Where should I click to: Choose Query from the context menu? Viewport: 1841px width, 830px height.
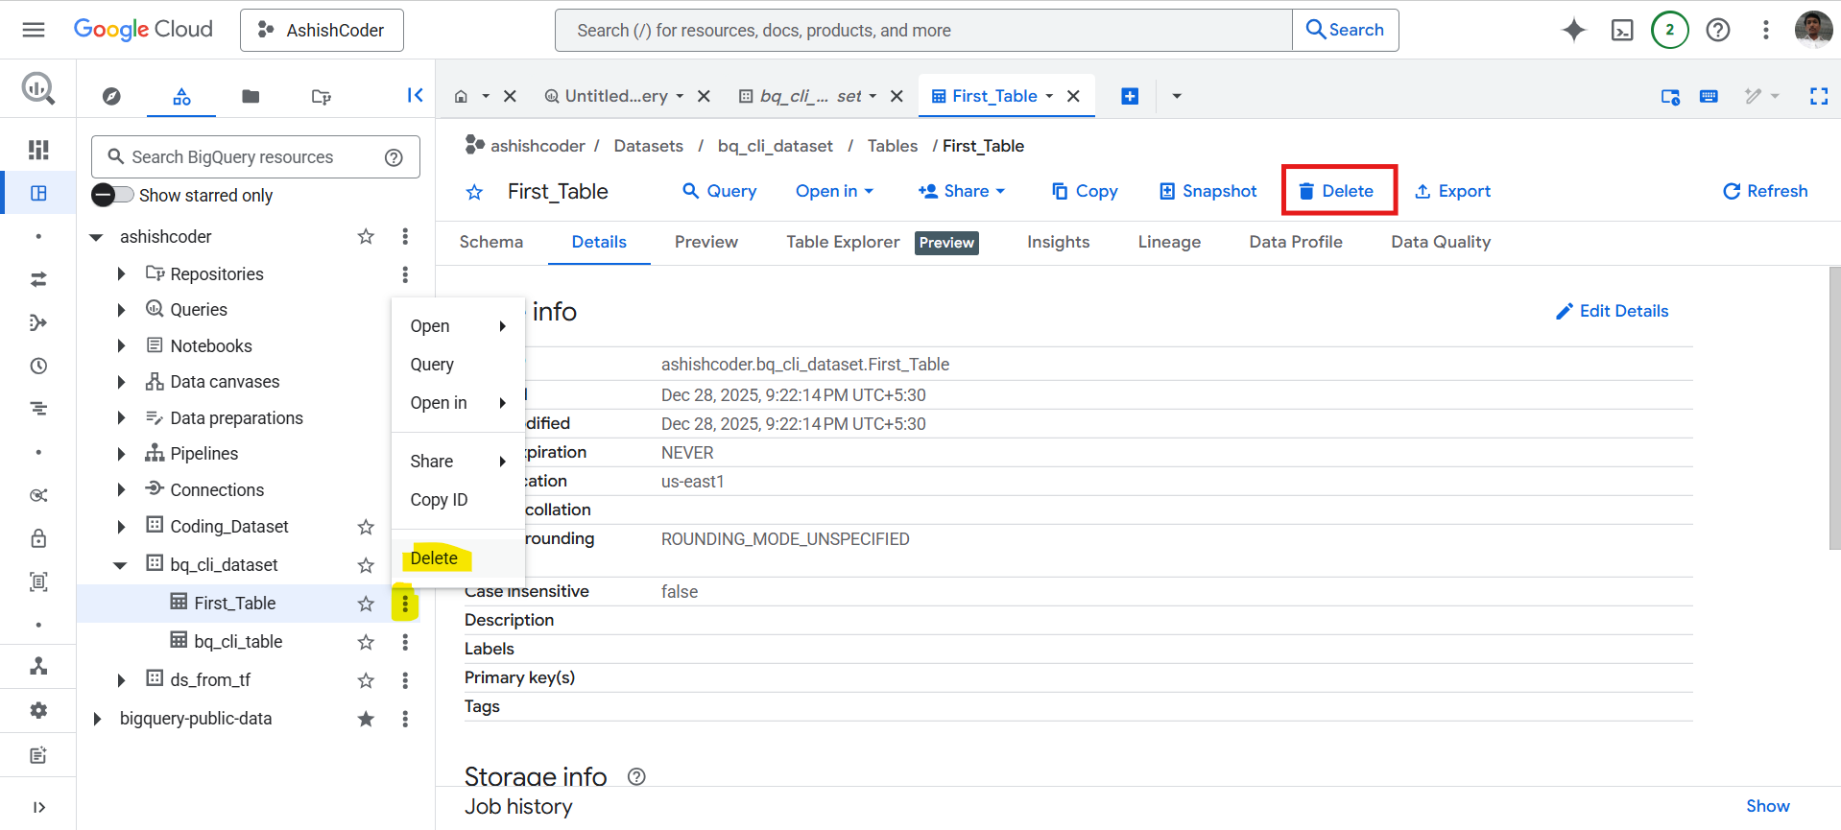pos(458,365)
